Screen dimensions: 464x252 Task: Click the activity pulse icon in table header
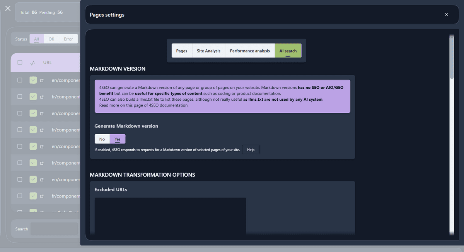pos(33,63)
